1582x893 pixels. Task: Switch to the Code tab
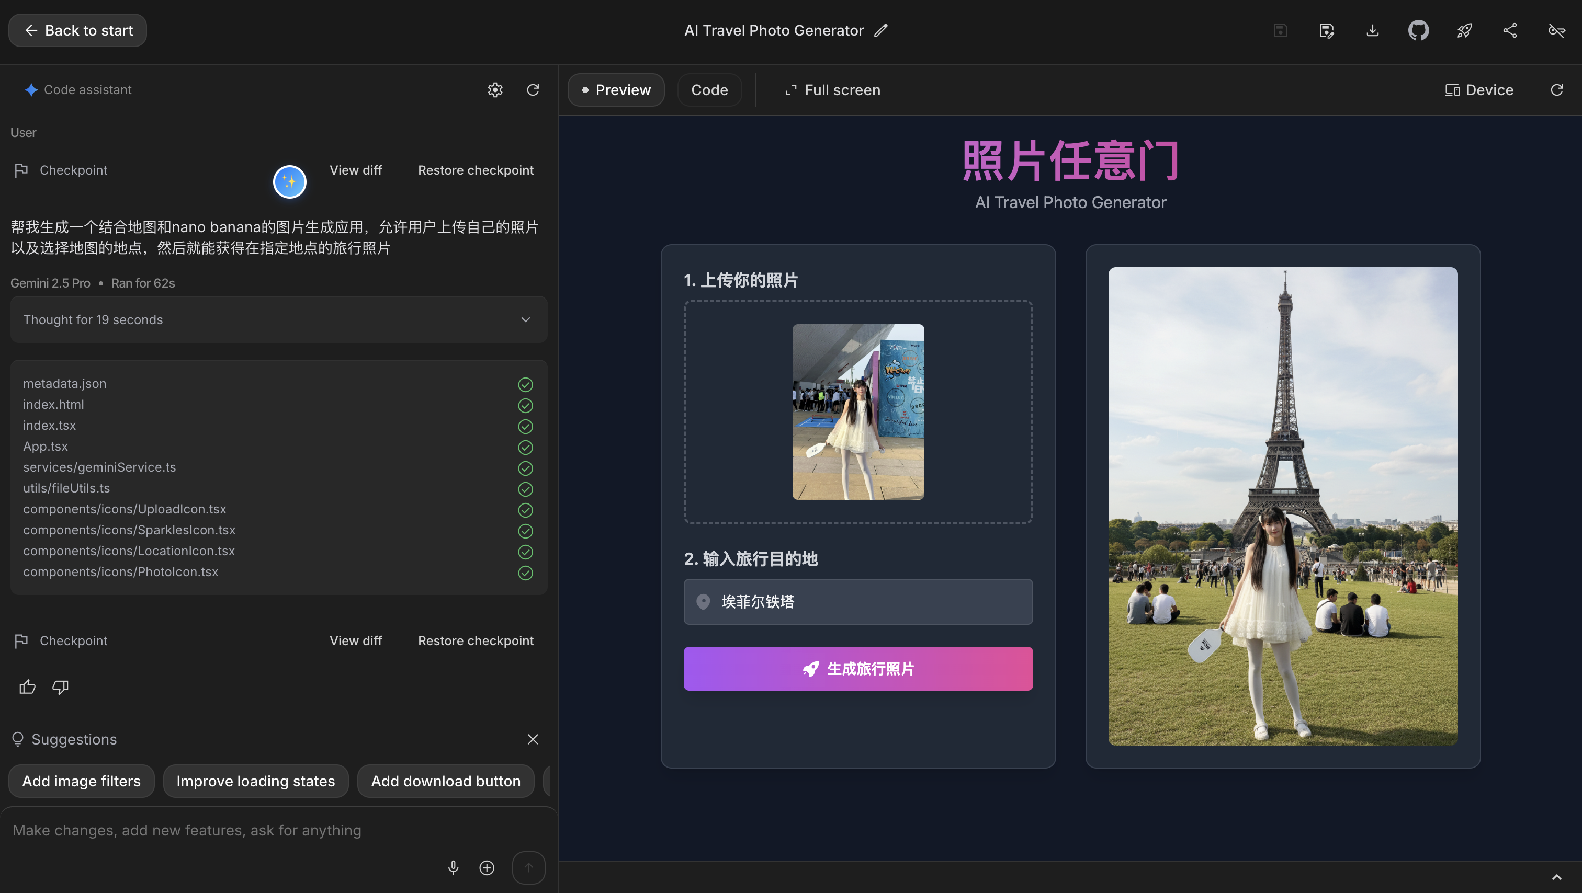click(709, 90)
